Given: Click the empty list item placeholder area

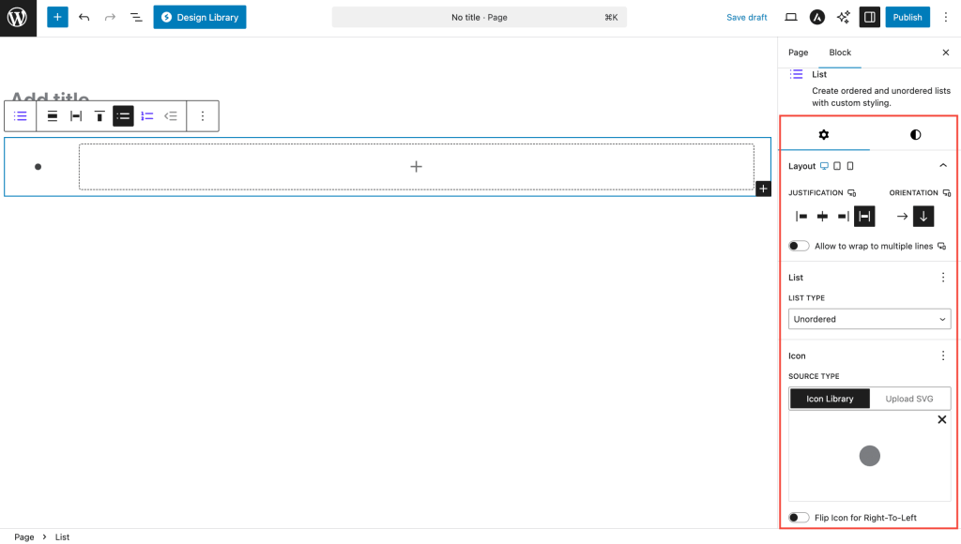Looking at the screenshot, I should [416, 167].
